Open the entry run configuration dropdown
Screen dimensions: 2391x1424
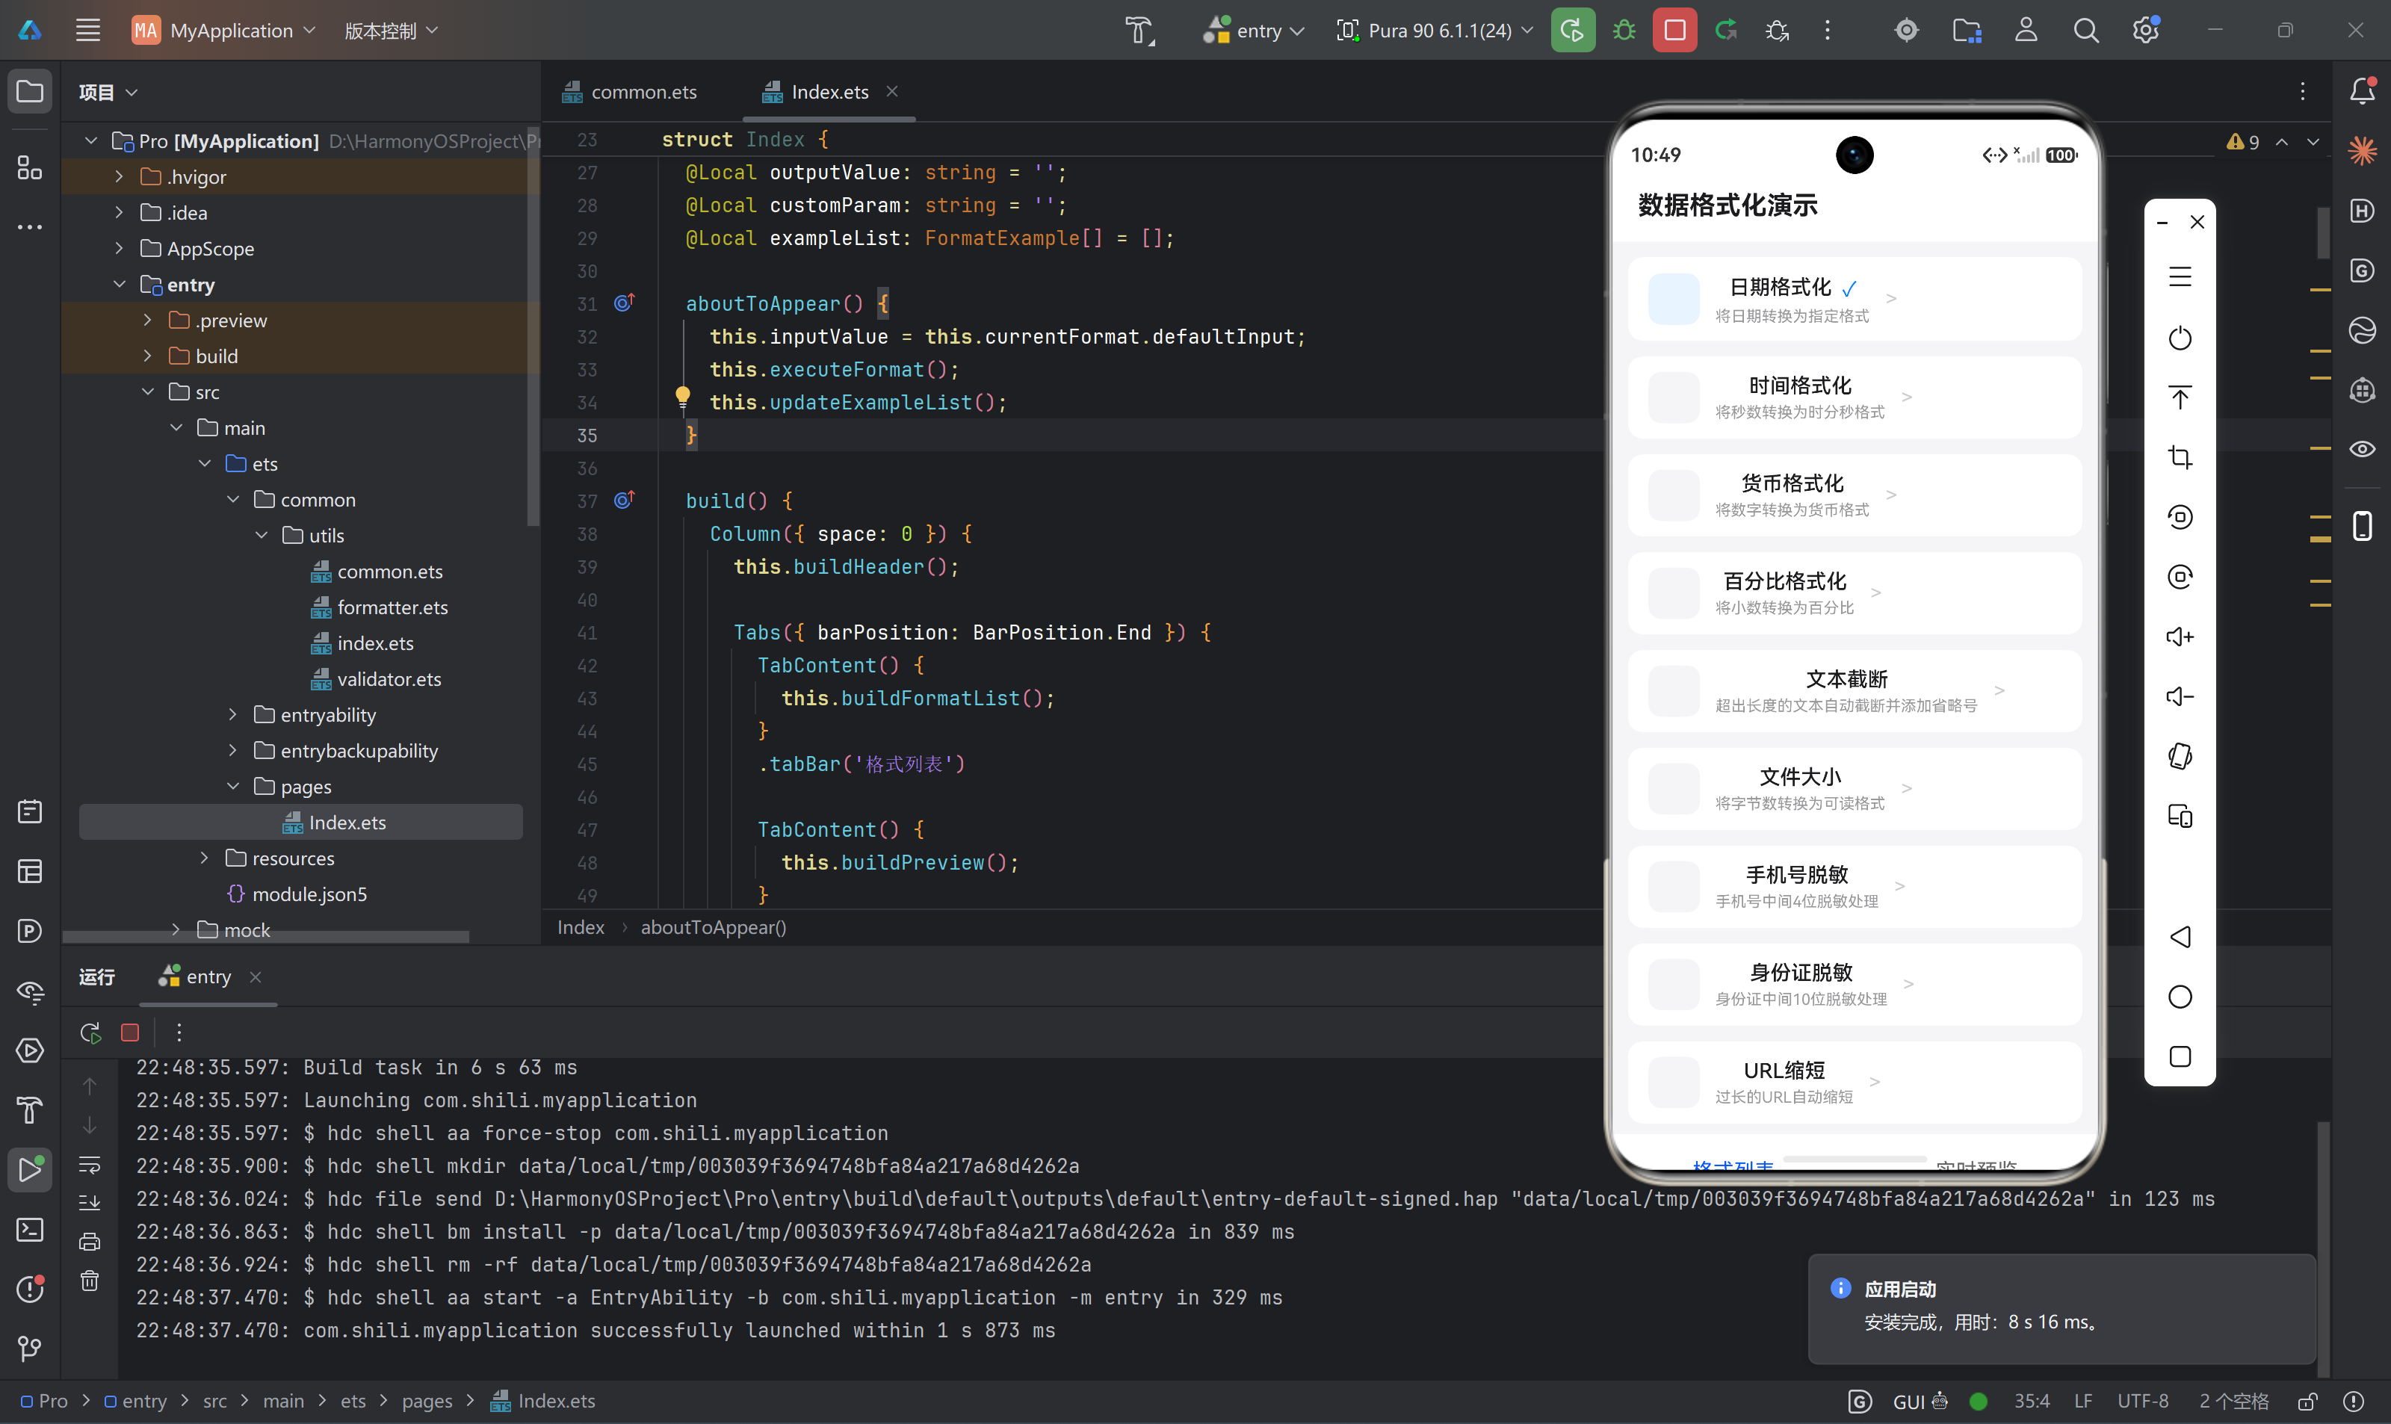(x=1254, y=31)
